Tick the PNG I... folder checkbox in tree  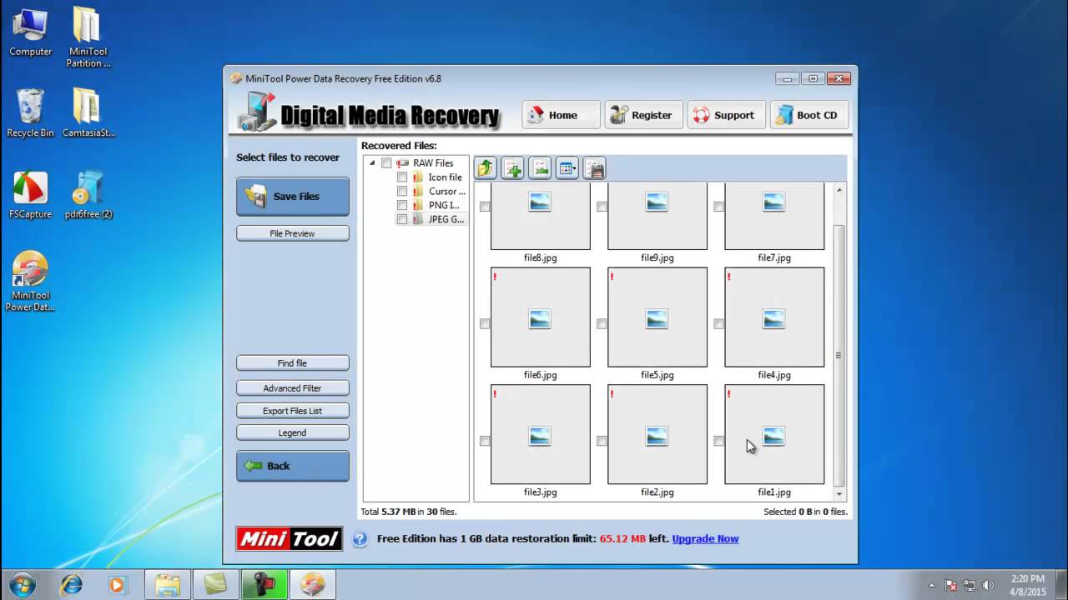pyautogui.click(x=402, y=205)
